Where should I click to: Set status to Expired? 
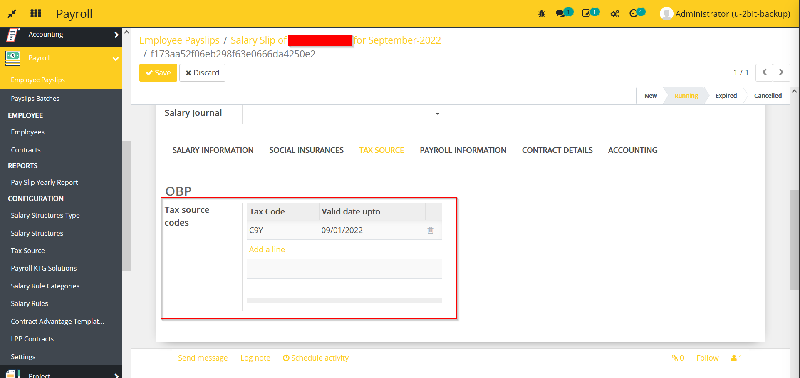[x=726, y=95]
